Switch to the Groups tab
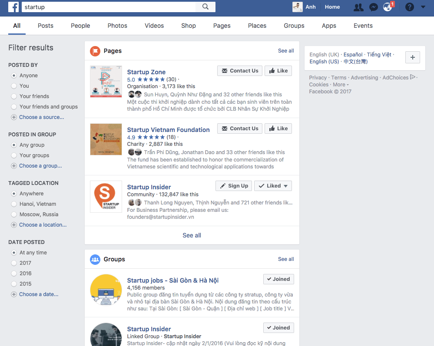 294,26
